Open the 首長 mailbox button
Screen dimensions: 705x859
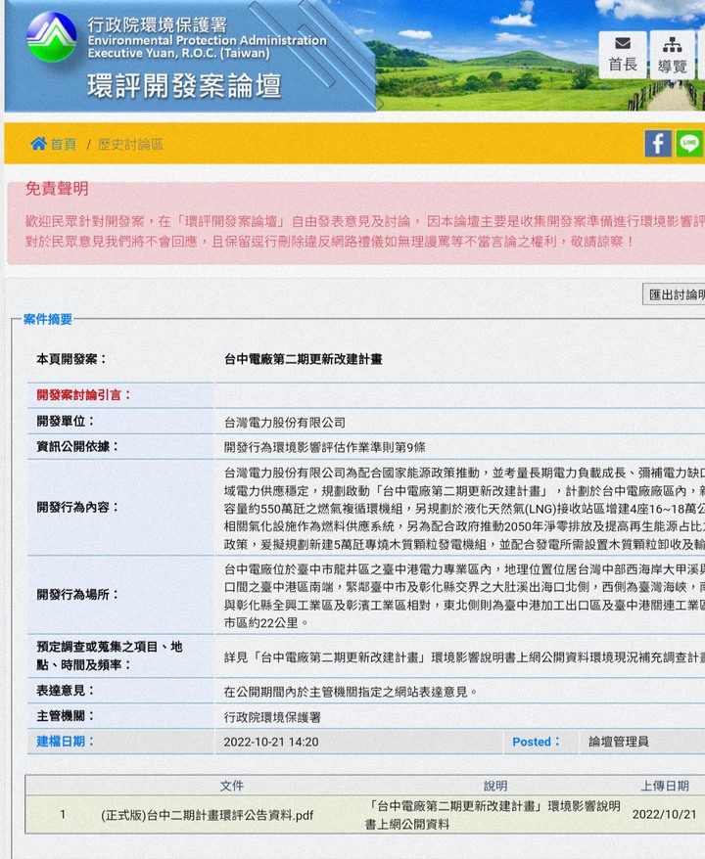point(623,54)
